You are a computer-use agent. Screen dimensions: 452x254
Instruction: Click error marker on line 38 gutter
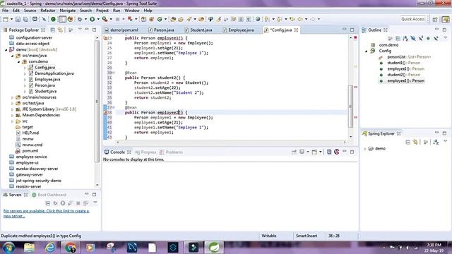(x=105, y=113)
